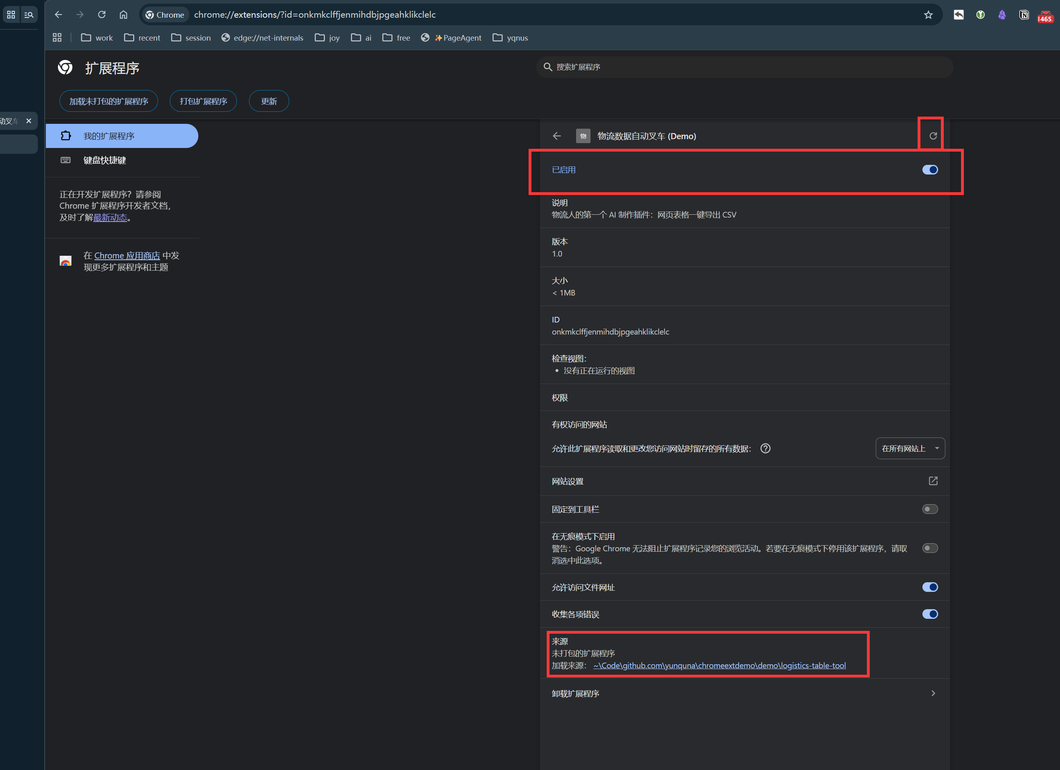Screen dimensions: 1060x770
Task: Open the bookmarks apps grid icon
Action: (x=57, y=38)
